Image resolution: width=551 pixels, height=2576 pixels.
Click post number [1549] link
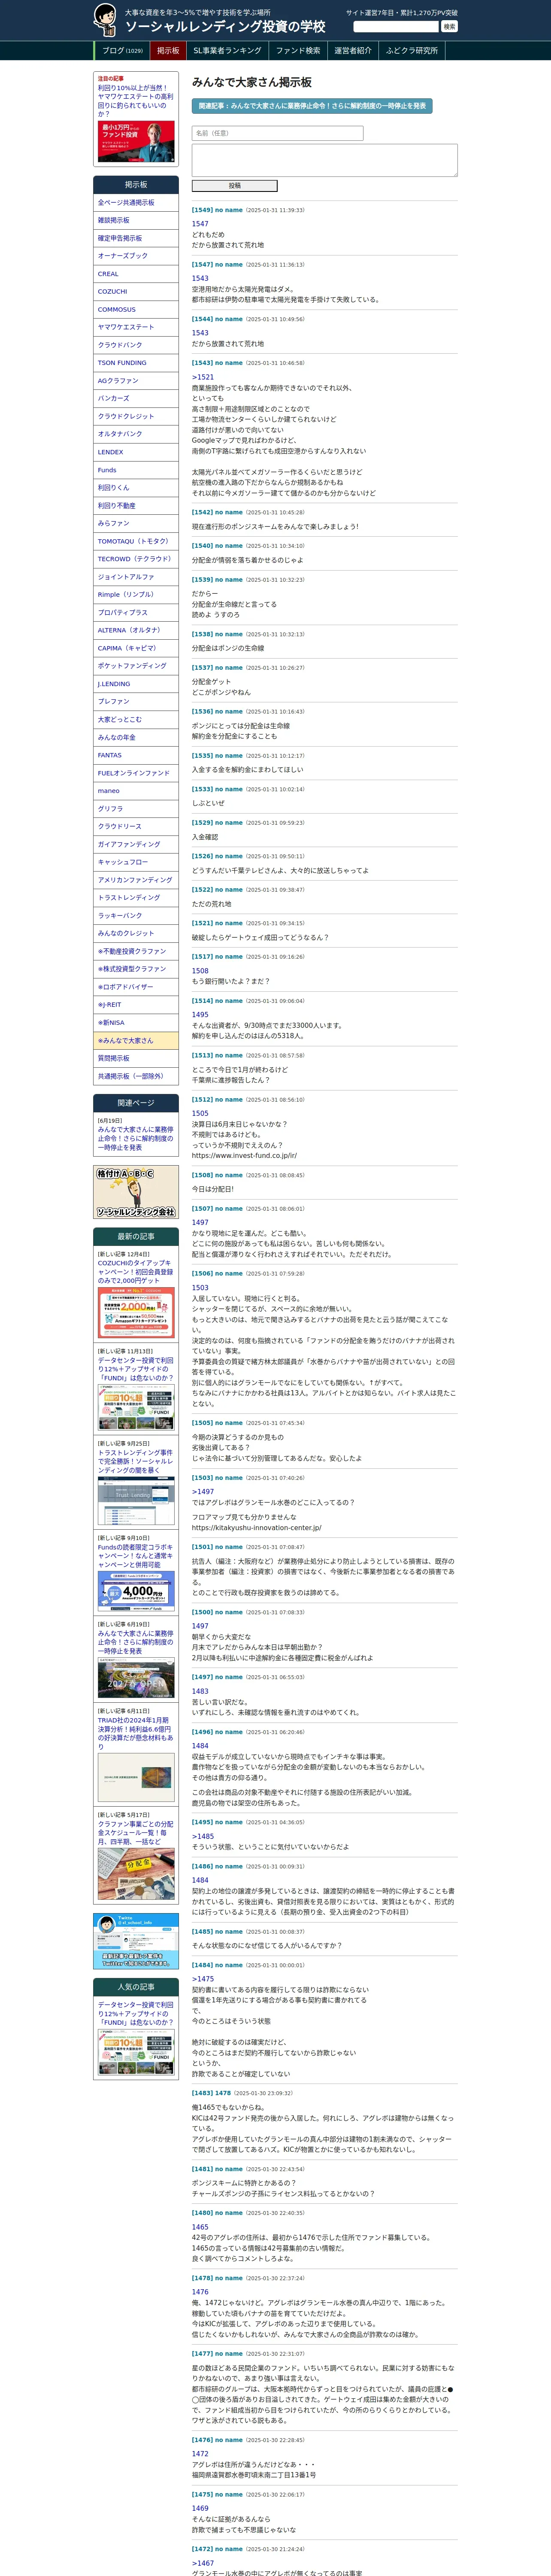202,210
